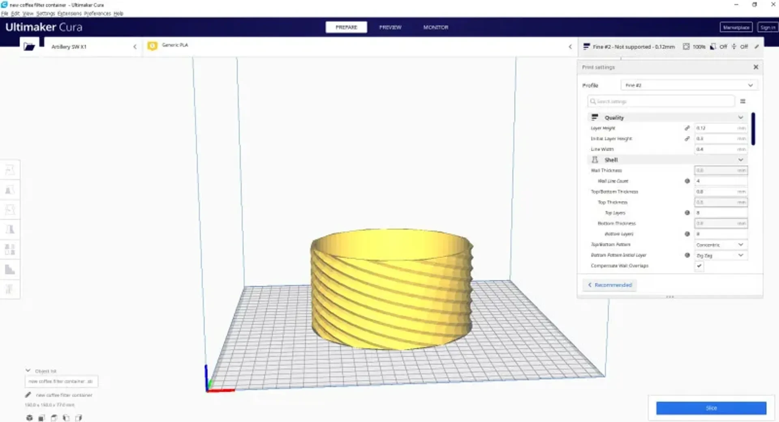Click function icon beside Bottom Layers

(687, 234)
